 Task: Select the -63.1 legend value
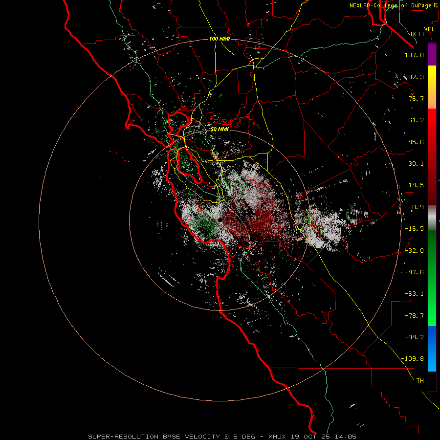tap(414, 294)
